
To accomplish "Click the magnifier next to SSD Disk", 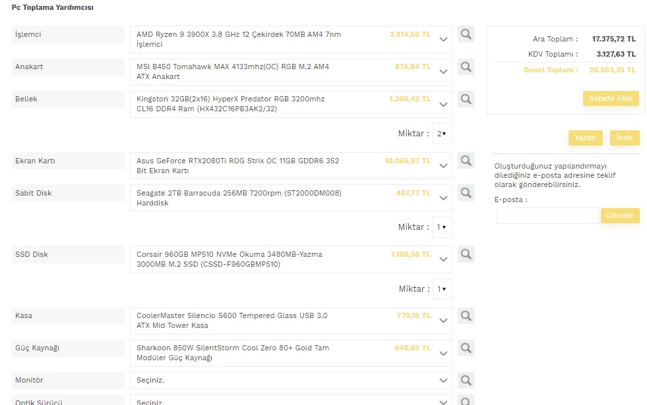I will [x=466, y=254].
